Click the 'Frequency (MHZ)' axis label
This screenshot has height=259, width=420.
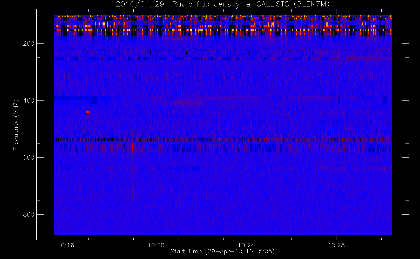click(16, 125)
